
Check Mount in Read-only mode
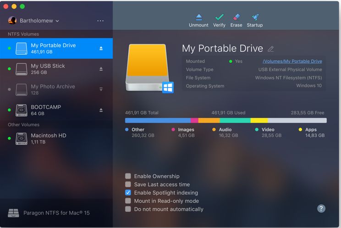point(128,201)
